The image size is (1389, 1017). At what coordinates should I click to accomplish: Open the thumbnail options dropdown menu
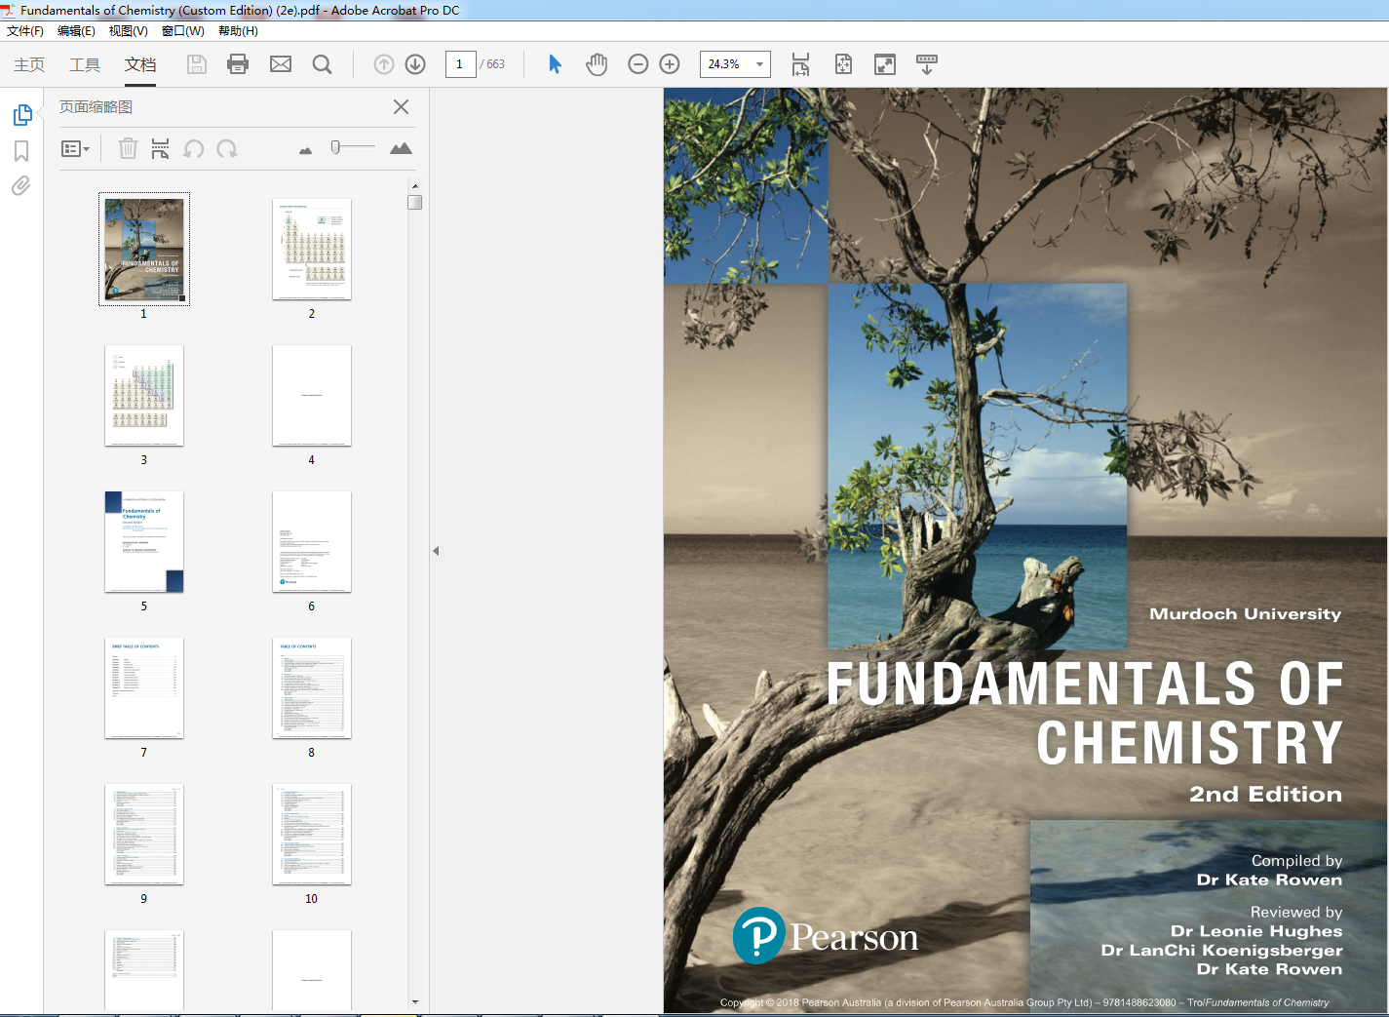tap(75, 149)
